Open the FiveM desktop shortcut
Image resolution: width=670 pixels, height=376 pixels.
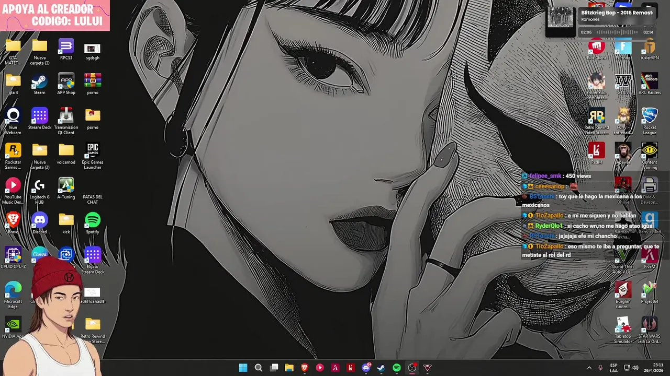click(x=650, y=259)
